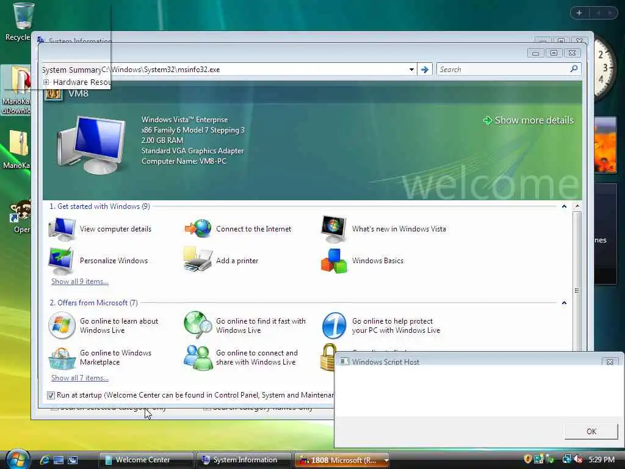Screen dimensions: 625x469
Task: Open the Windows Start orb
Action: click(18, 459)
